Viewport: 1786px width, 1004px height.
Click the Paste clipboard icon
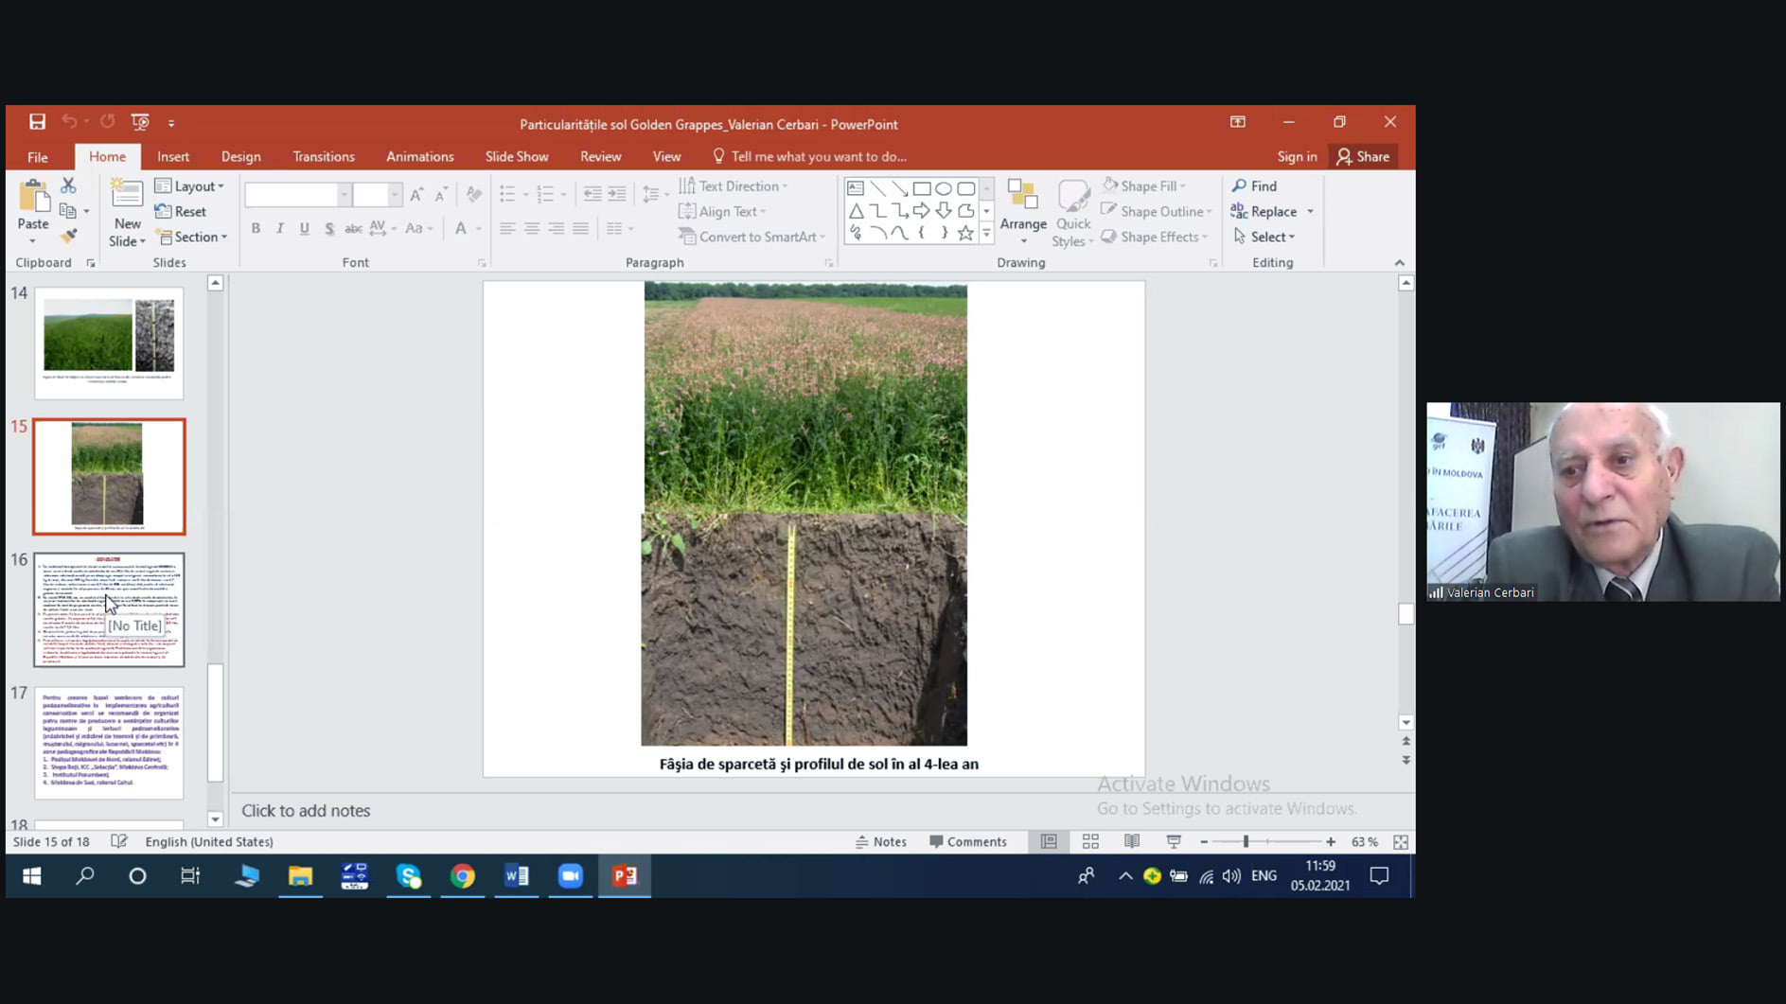click(x=33, y=198)
